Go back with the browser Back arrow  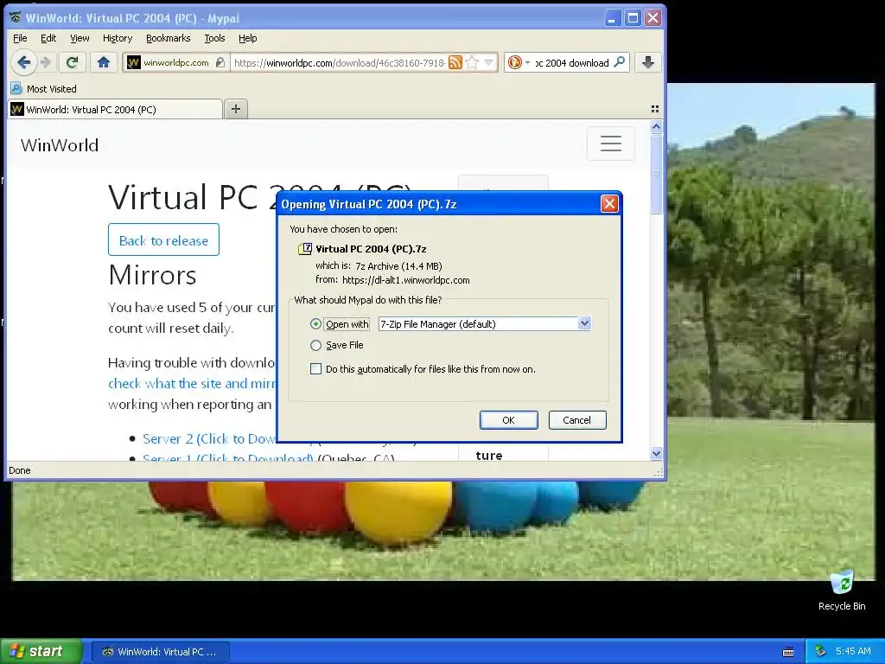[23, 62]
